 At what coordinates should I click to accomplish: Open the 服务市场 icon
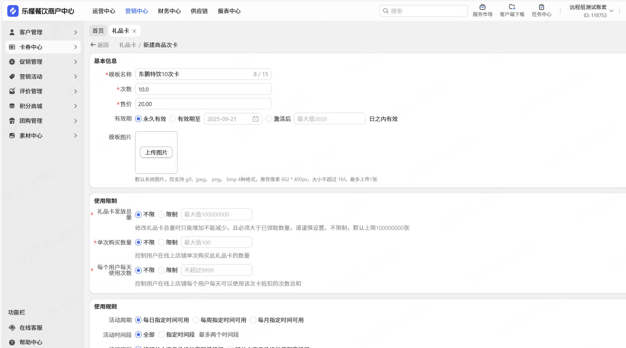(483, 7)
